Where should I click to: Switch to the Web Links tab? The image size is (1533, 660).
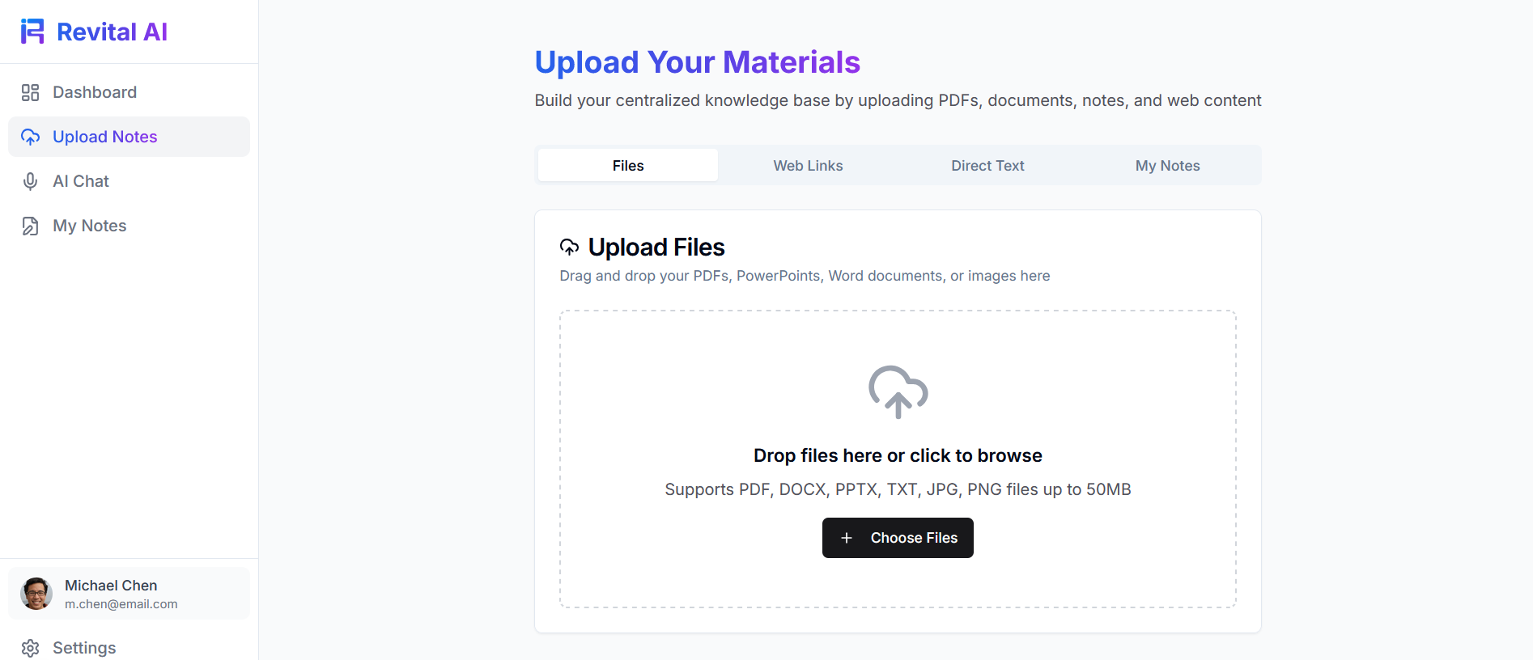808,166
